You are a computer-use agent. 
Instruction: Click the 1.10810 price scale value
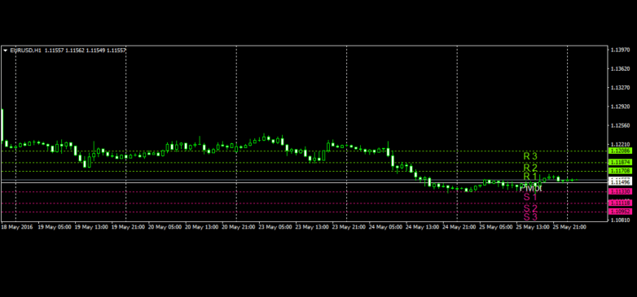point(620,221)
